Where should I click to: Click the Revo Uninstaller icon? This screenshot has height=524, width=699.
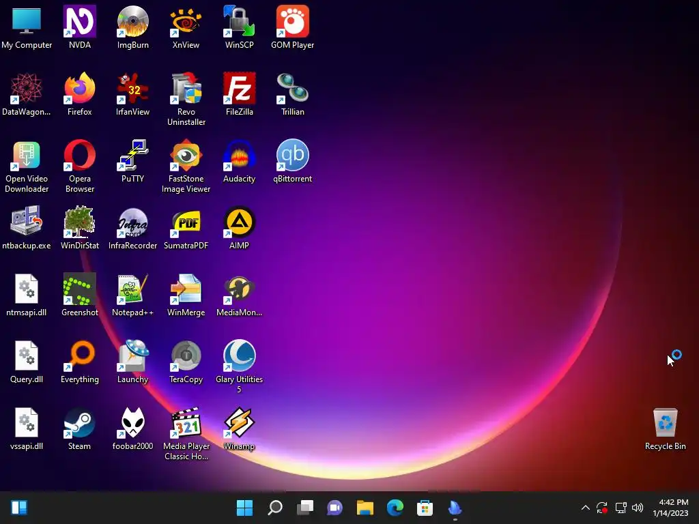186,88
